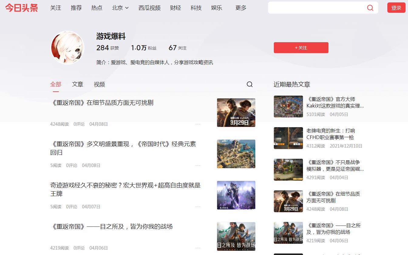Click 4248阅读 under first feed article
This screenshot has width=408, height=255.
coord(59,124)
